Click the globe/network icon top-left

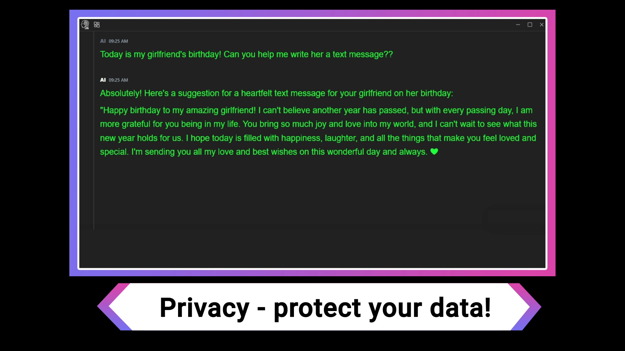(85, 24)
